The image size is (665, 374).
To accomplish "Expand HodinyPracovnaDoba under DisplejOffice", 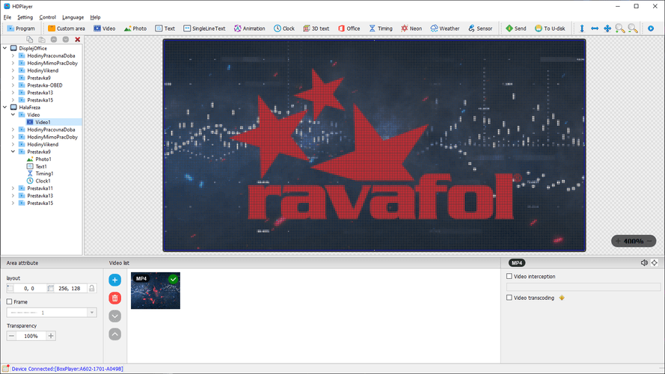I will pos(13,55).
